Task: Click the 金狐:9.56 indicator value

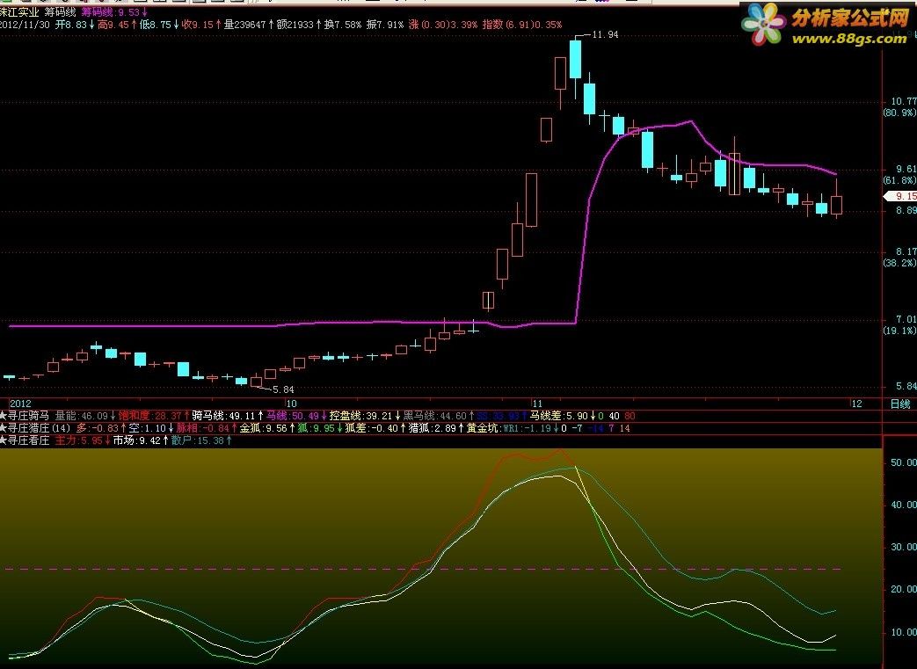Action: 266,428
